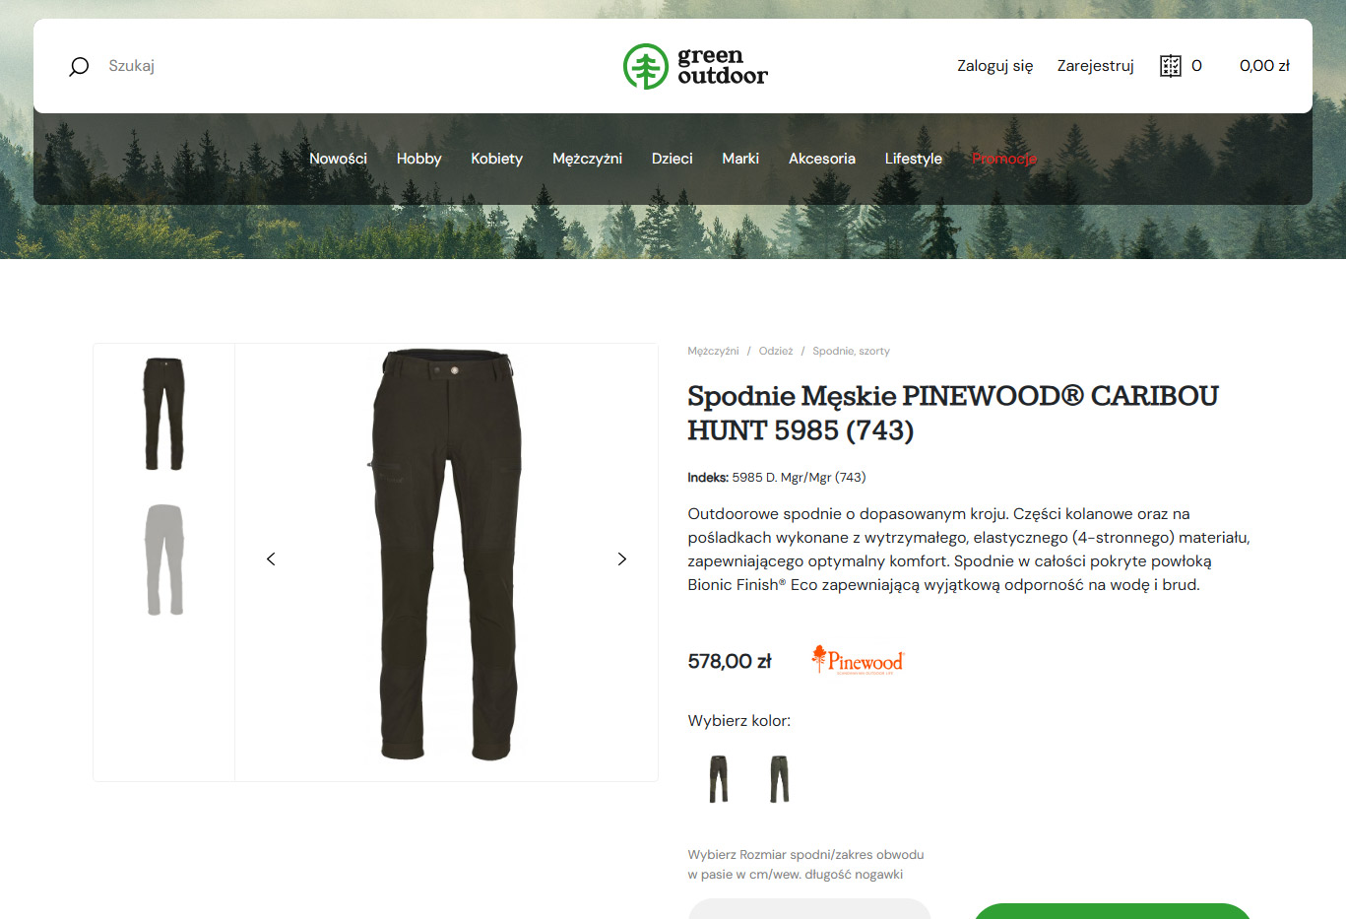1346x919 pixels.
Task: Click the Zaloguj się link
Action: 994,66
